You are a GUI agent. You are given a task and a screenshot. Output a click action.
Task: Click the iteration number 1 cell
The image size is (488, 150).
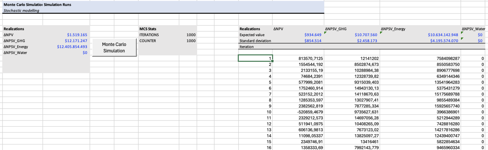pyautogui.click(x=255, y=58)
